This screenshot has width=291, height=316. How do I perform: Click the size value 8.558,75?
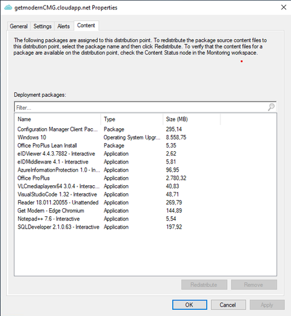tap(176, 138)
